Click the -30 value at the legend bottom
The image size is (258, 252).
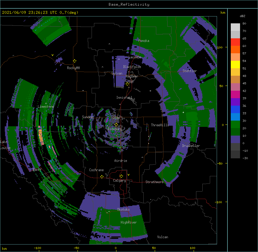pyautogui.click(x=245, y=158)
